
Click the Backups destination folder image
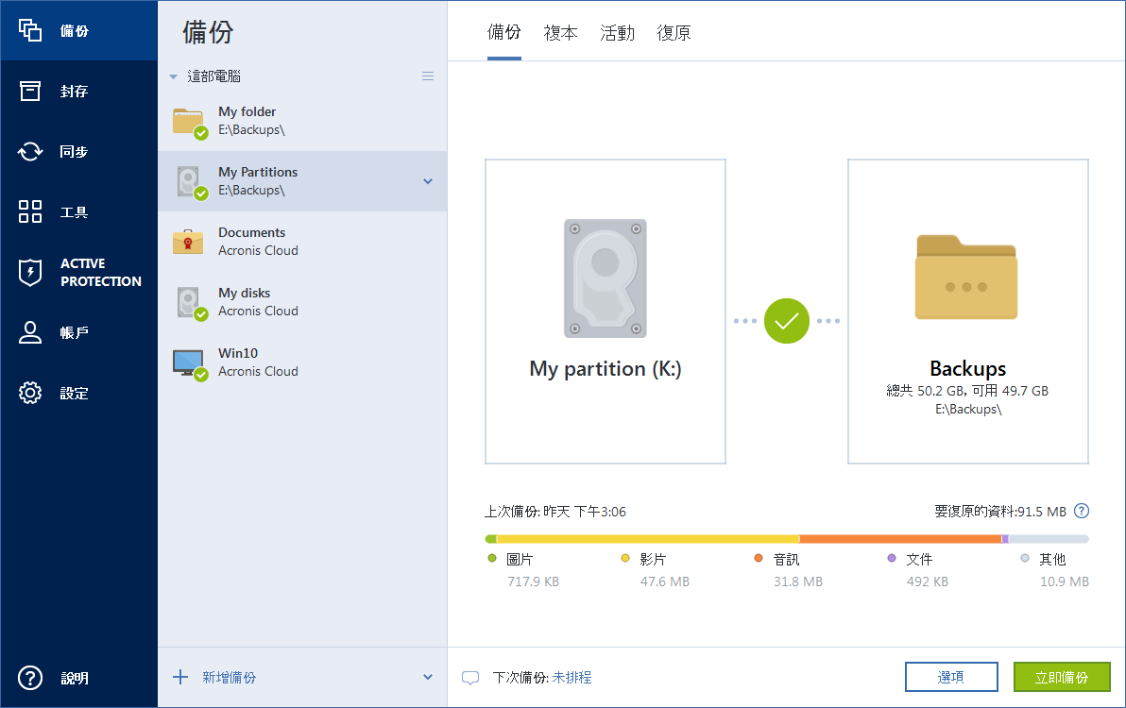[965, 277]
